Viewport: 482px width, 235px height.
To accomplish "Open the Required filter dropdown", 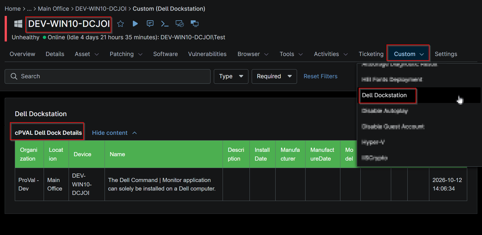I will 274,76.
